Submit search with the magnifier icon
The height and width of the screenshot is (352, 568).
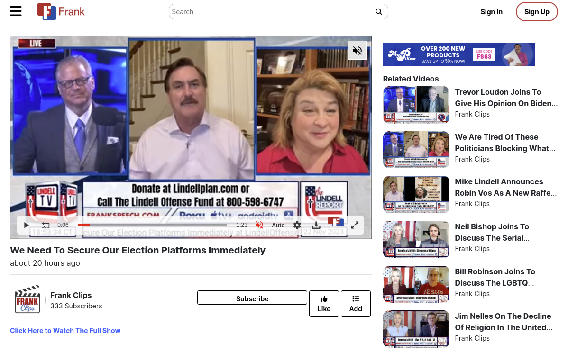pos(378,12)
